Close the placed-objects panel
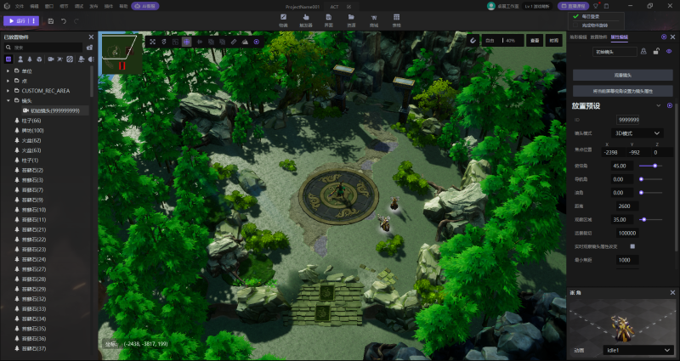680x361 pixels. (x=91, y=37)
